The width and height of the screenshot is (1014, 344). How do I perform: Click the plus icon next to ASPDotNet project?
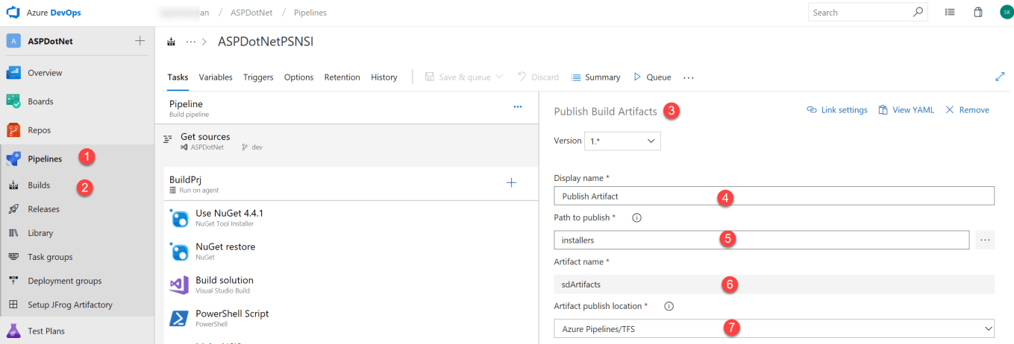tap(140, 41)
